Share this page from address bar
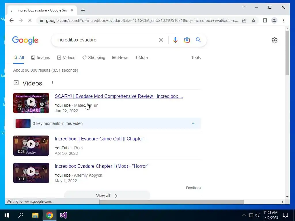295x221 pixels. click(x=244, y=20)
